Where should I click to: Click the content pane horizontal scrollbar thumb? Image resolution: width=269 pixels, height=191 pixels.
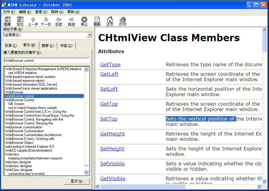(x=143, y=186)
